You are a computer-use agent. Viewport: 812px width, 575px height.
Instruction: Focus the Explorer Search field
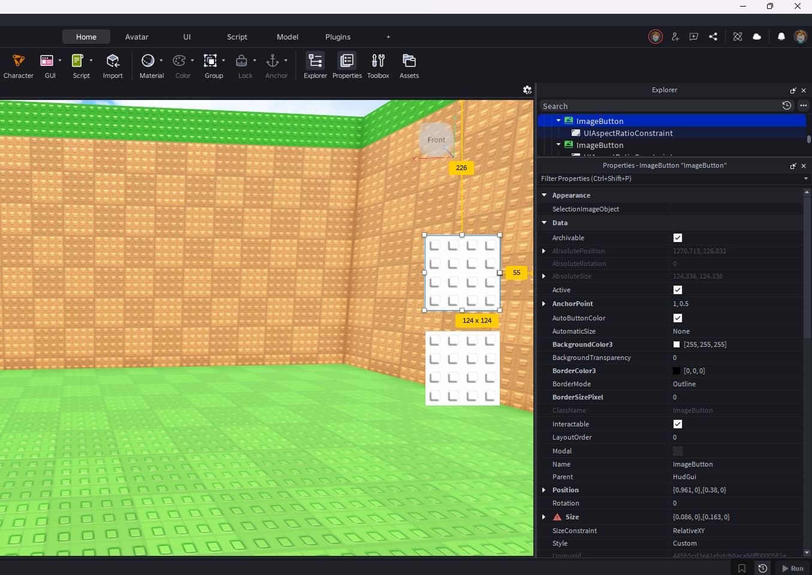pos(659,106)
